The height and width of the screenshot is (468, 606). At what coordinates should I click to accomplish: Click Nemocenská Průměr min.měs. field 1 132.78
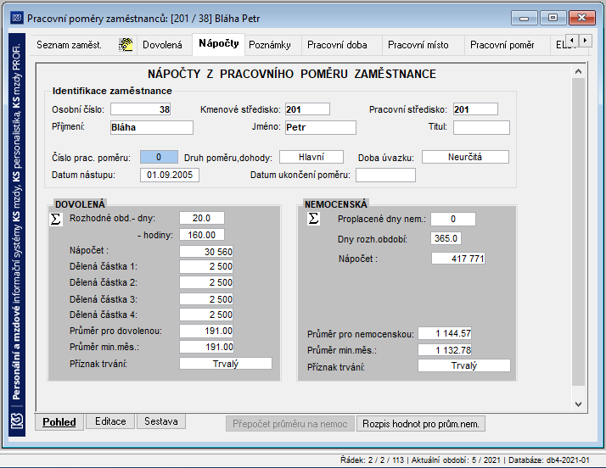click(445, 350)
